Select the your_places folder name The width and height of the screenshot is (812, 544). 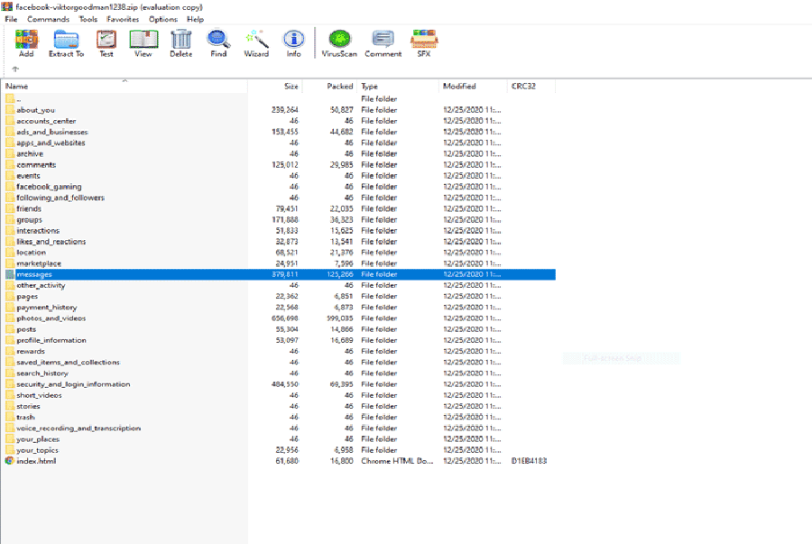click(x=38, y=439)
